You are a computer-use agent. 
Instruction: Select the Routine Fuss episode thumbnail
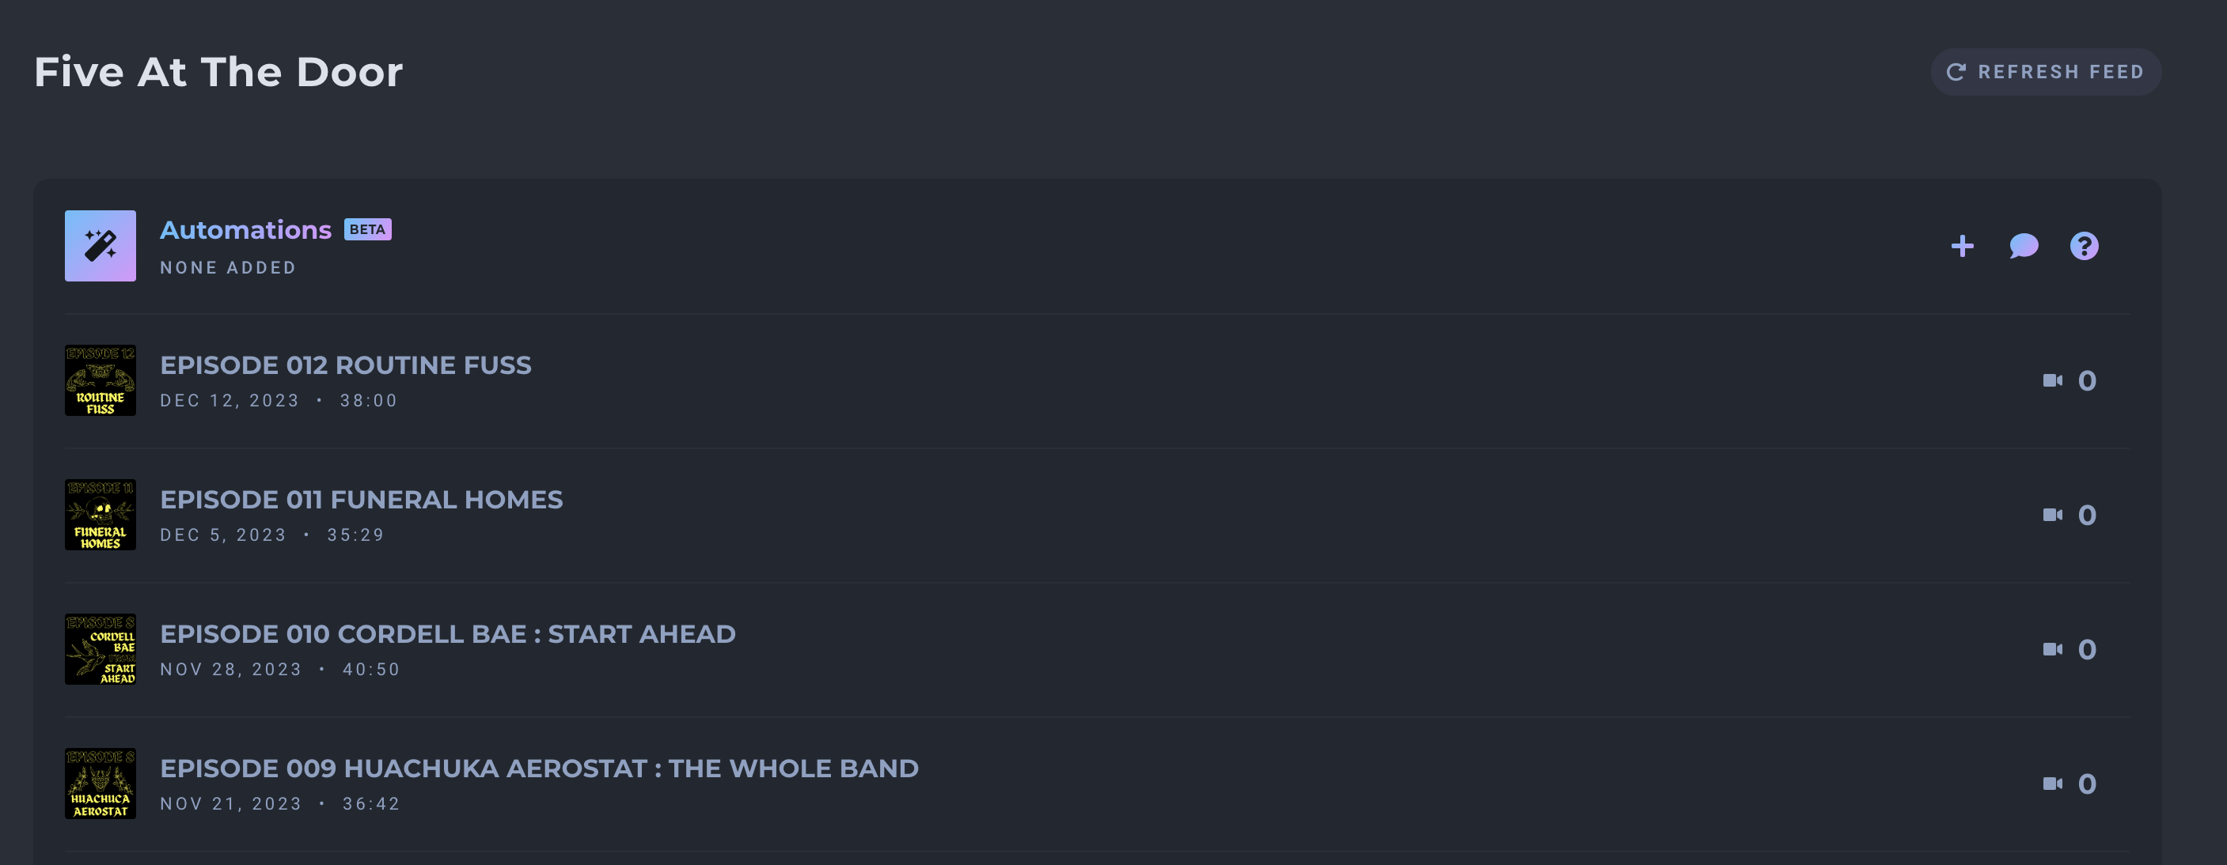click(101, 380)
